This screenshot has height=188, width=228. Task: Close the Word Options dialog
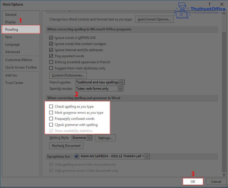coord(222,4)
